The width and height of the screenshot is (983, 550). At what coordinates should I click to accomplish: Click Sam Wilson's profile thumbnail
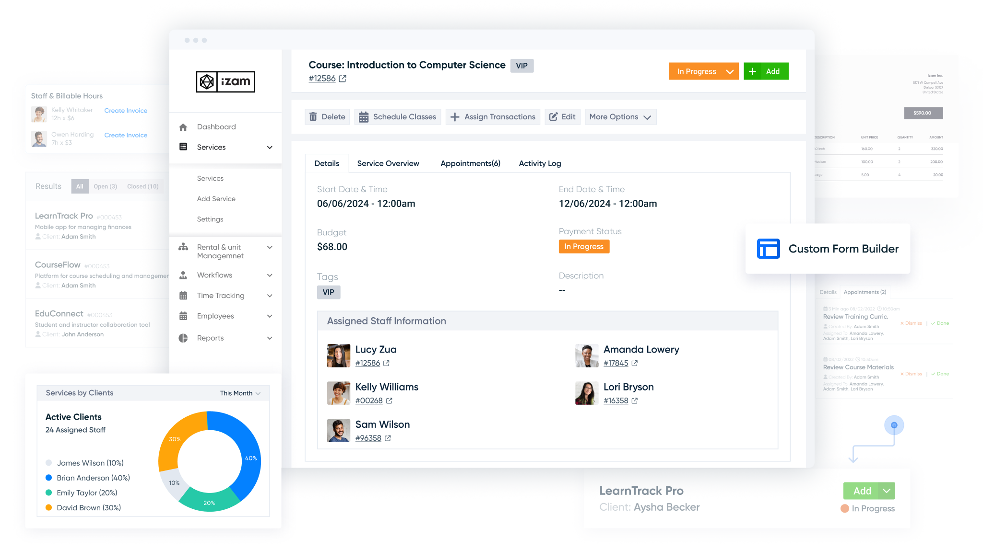click(339, 430)
